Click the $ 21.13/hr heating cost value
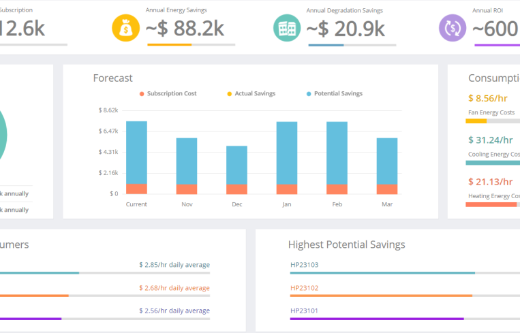The image size is (520, 333). (x=490, y=181)
